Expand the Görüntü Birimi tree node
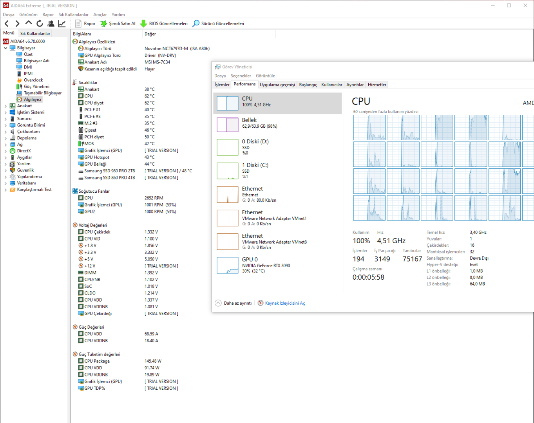 (x=5, y=125)
